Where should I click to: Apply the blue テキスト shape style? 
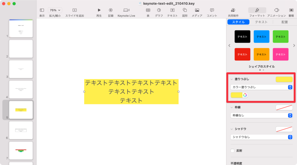(261, 37)
